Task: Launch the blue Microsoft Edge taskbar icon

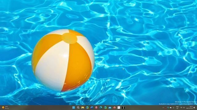Action: click(x=101, y=108)
